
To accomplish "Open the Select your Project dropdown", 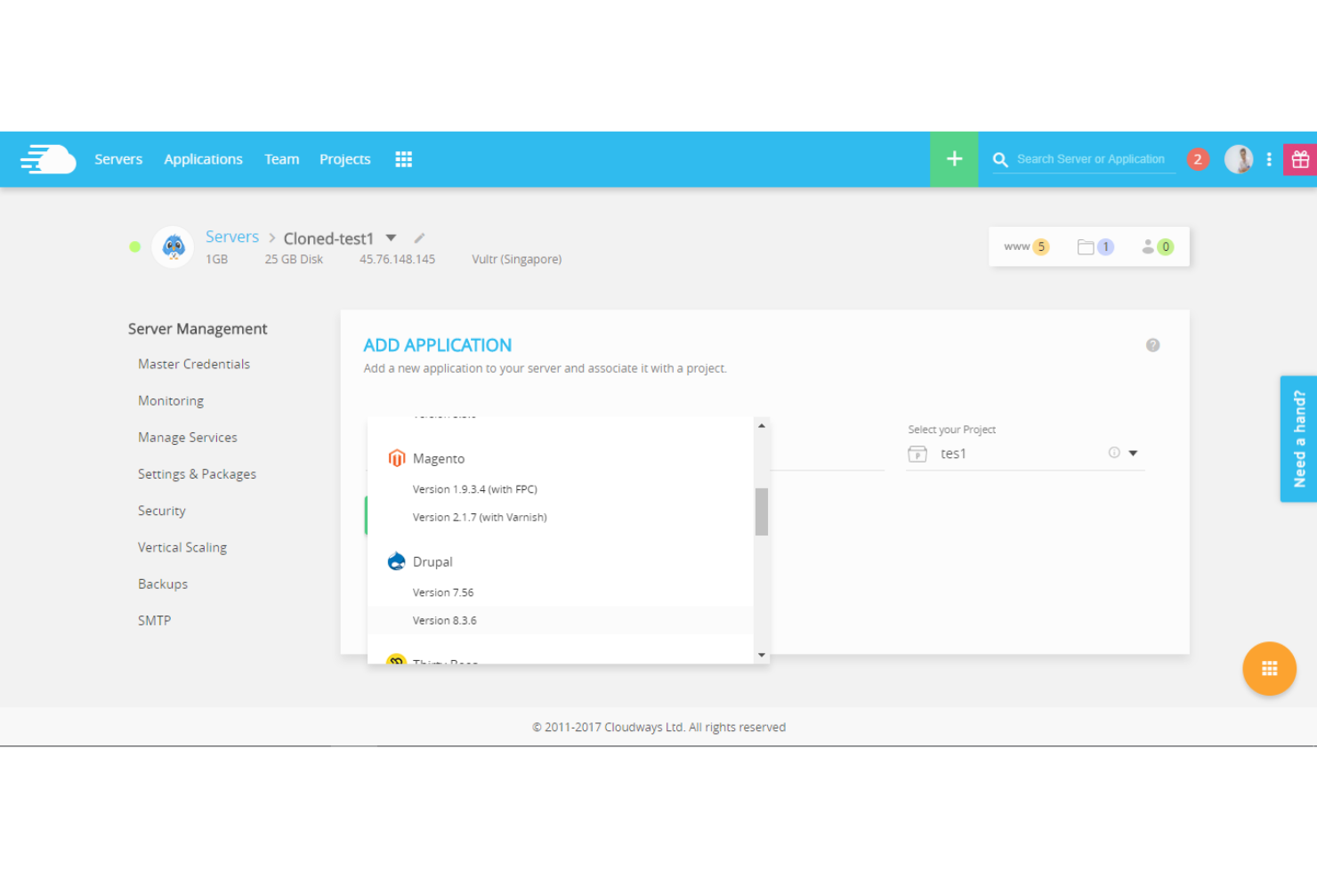I will 1025,454.
